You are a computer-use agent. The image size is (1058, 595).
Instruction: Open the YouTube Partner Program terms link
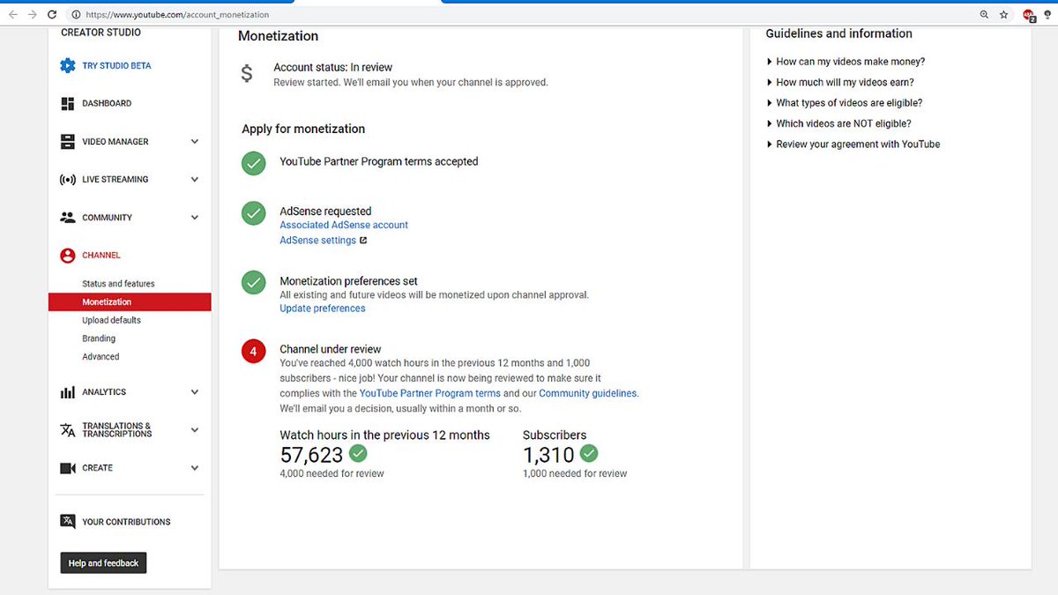[x=430, y=394]
